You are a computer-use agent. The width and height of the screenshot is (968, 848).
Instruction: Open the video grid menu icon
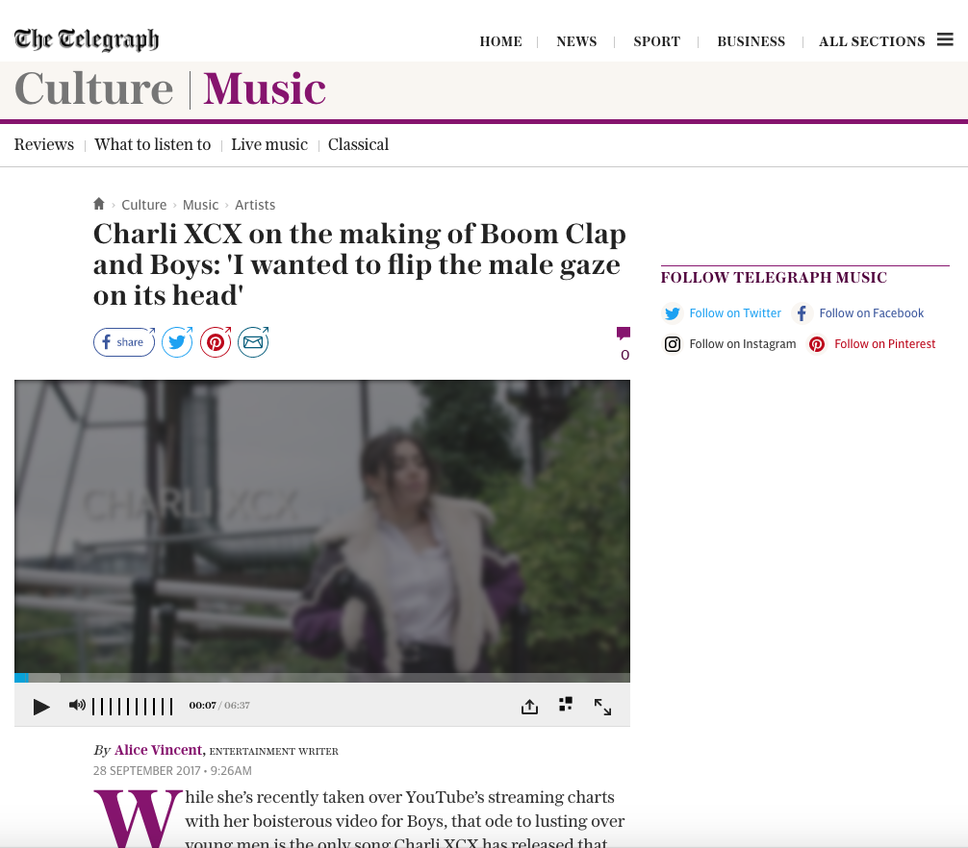[x=566, y=705]
